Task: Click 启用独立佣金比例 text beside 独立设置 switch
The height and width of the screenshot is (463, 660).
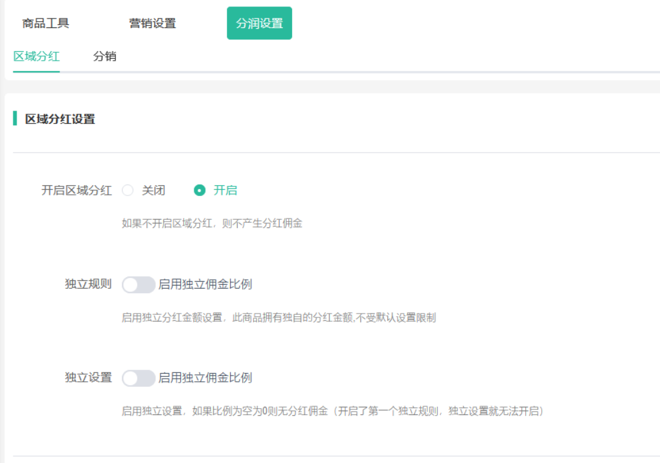Action: 205,378
